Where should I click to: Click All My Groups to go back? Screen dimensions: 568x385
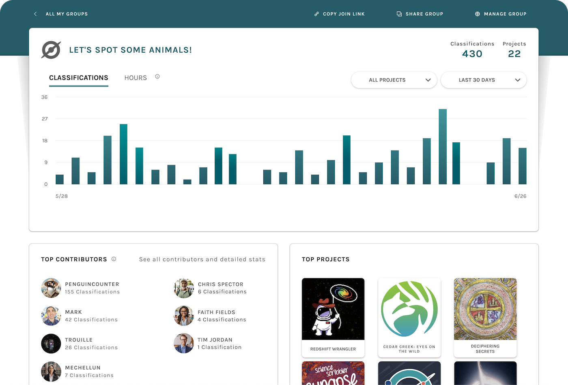point(67,14)
